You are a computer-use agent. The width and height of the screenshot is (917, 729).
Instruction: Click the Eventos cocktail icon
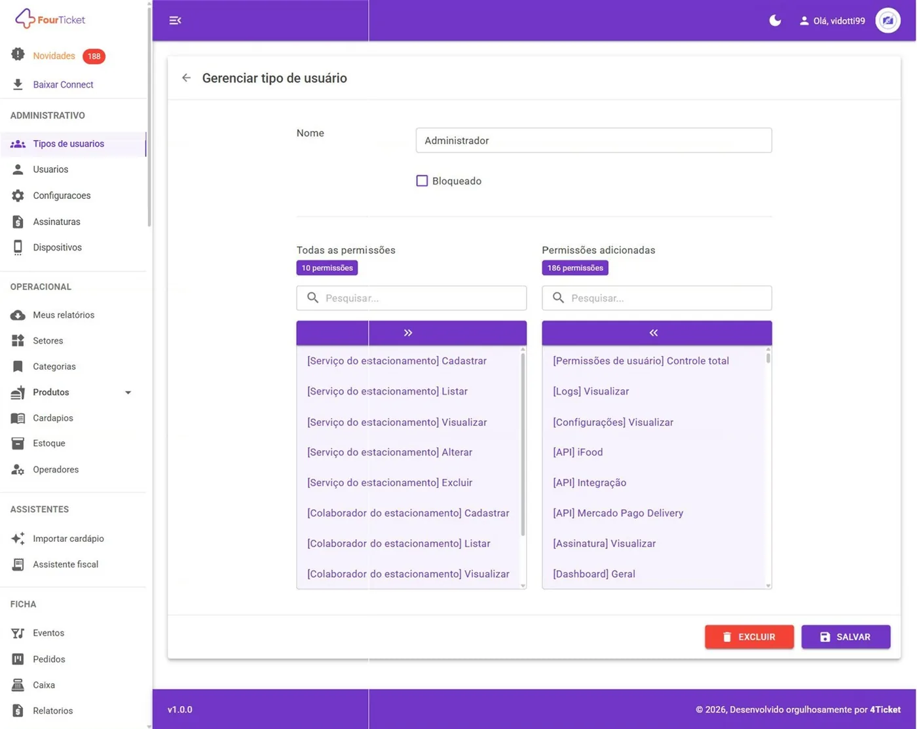click(x=18, y=633)
